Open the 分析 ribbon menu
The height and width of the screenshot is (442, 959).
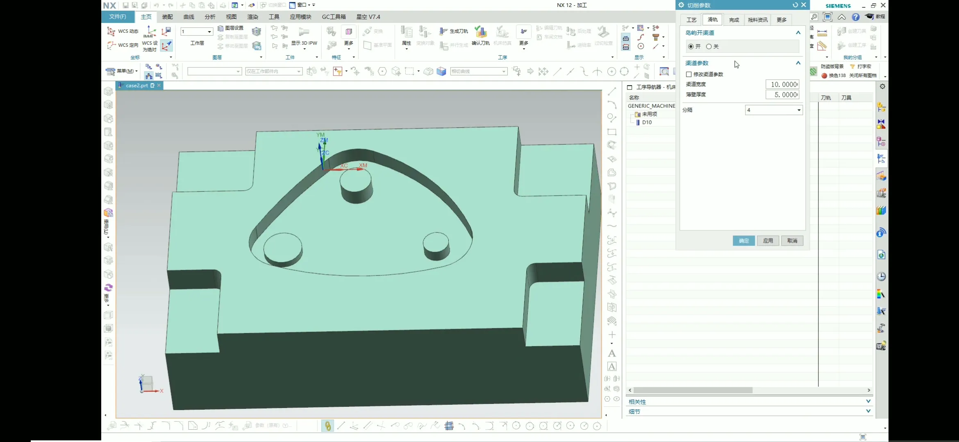[x=210, y=17]
